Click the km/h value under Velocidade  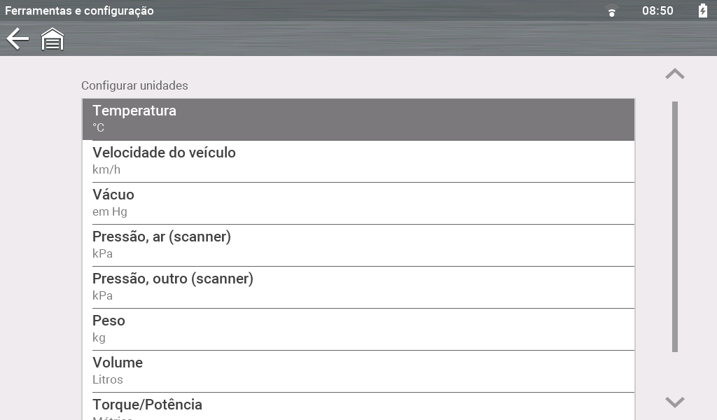pyautogui.click(x=106, y=169)
